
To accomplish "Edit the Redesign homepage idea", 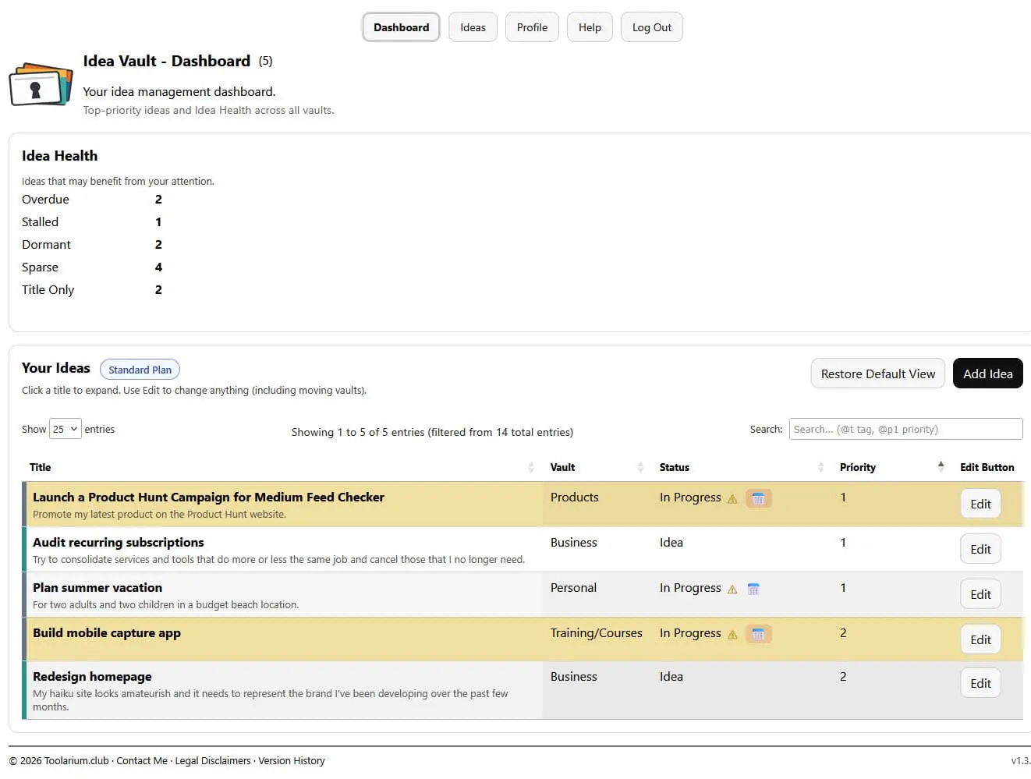I will pyautogui.click(x=980, y=683).
